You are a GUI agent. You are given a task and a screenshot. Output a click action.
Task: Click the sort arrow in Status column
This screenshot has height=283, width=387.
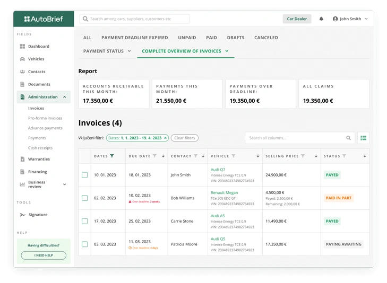(365, 156)
